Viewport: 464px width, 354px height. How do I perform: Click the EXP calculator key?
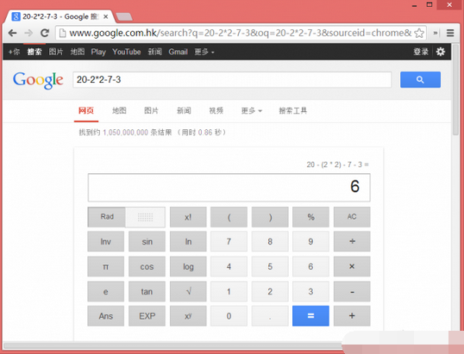point(147,316)
